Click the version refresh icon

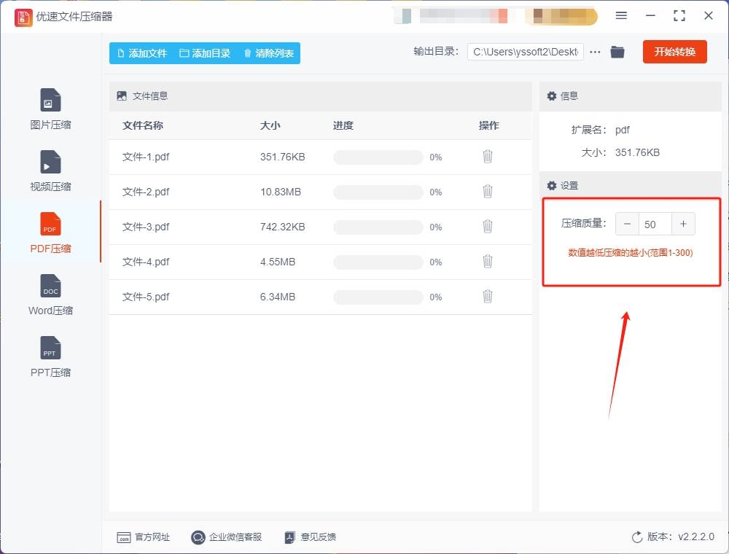click(637, 537)
